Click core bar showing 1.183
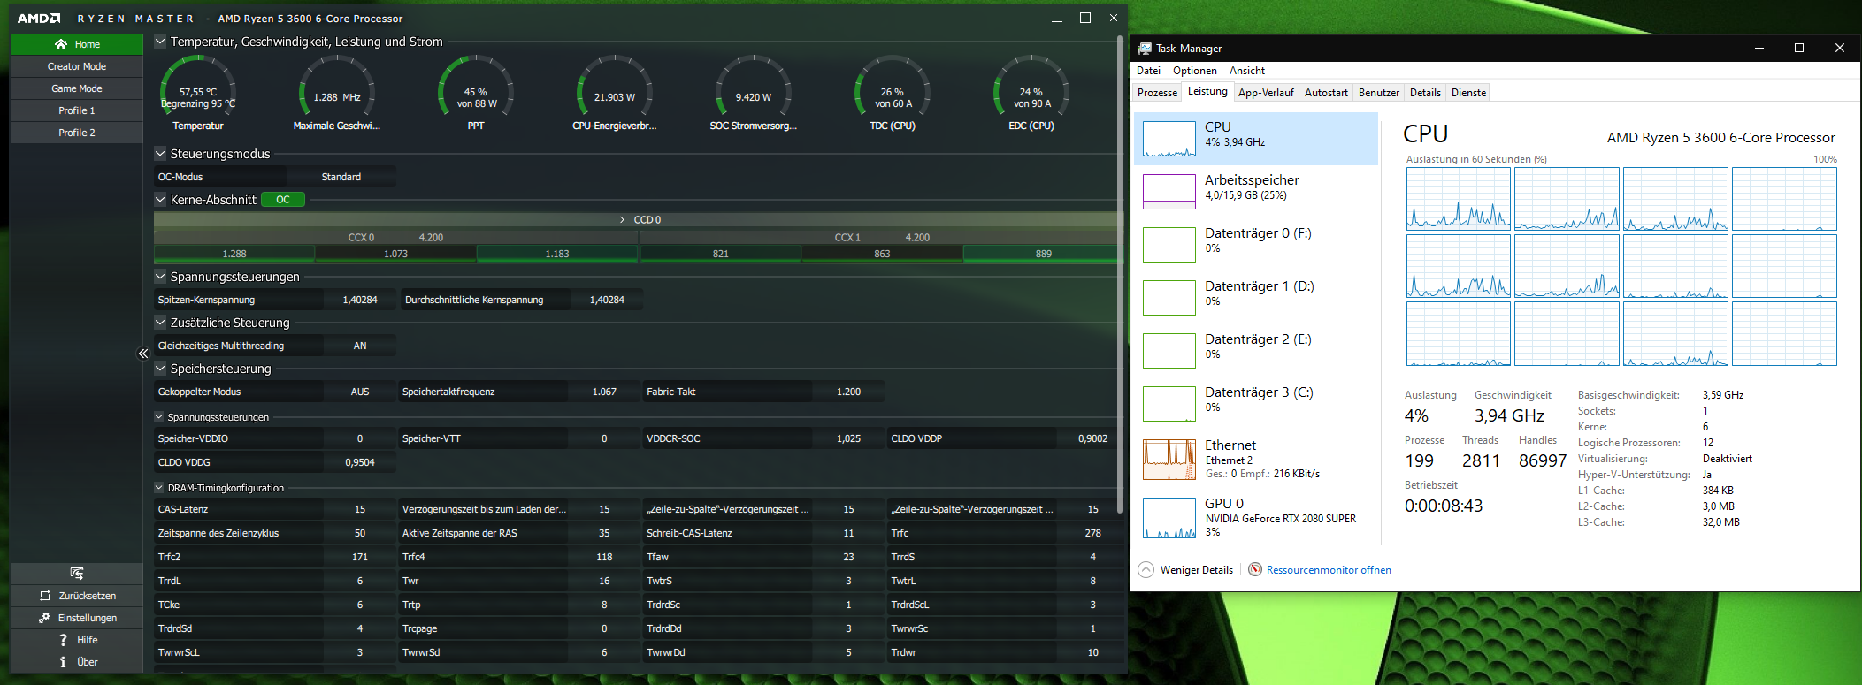This screenshot has height=685, width=1862. (x=557, y=254)
